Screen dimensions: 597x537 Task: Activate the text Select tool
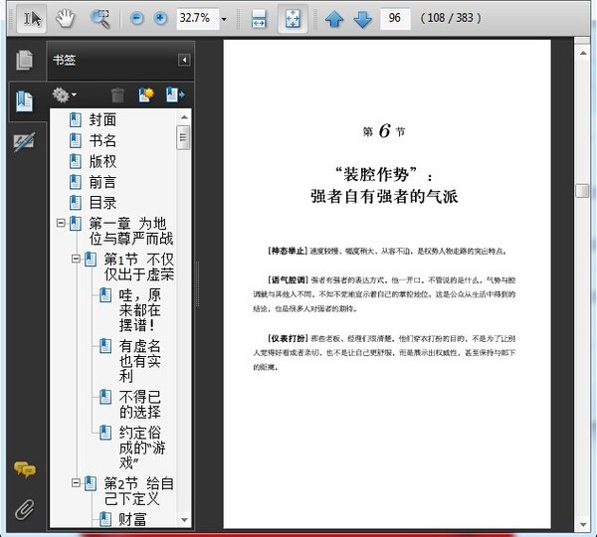click(x=31, y=18)
